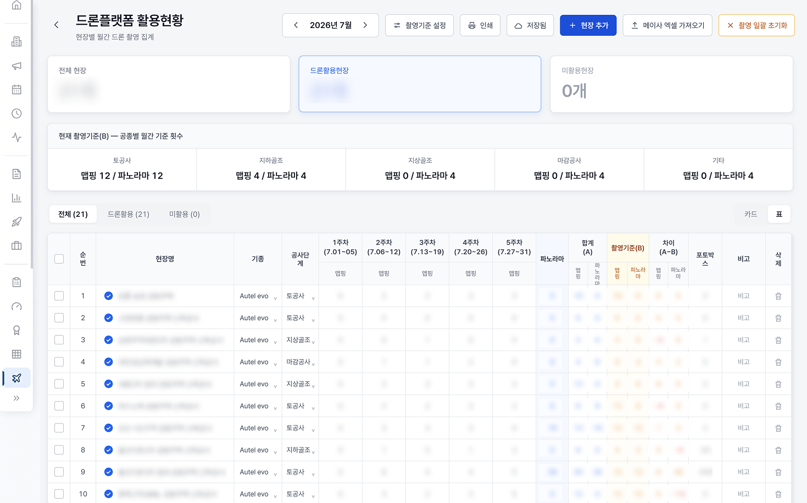This screenshot has height=503, width=807.
Task: Open the gauge speedometer icon
Action: 16,306
